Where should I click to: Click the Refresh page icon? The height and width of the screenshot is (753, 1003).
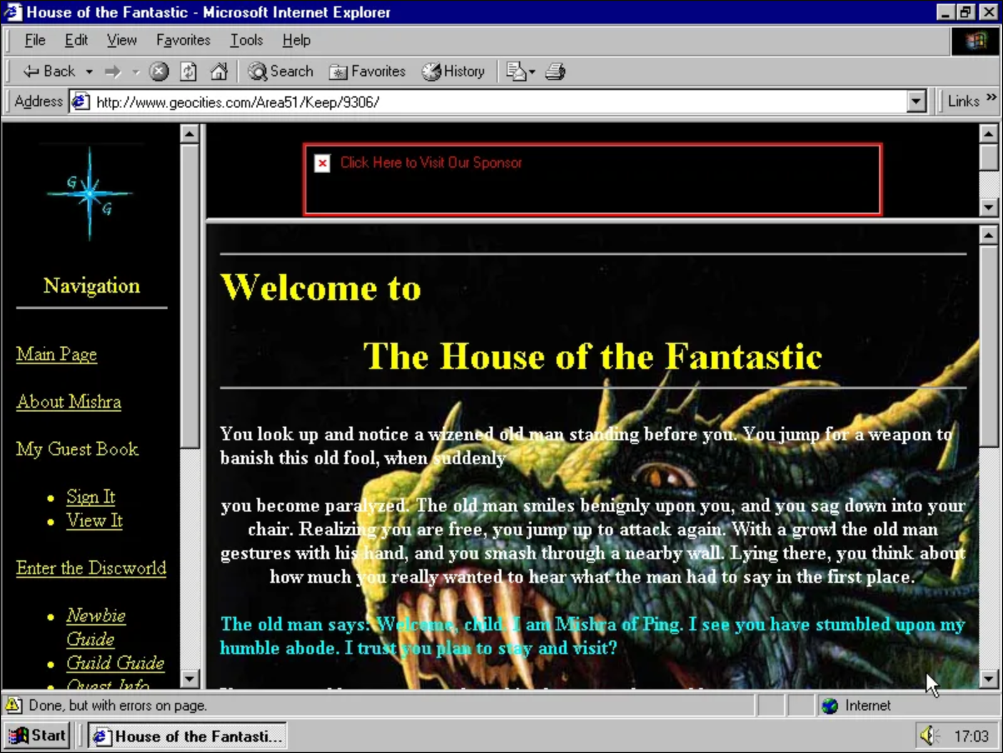188,72
